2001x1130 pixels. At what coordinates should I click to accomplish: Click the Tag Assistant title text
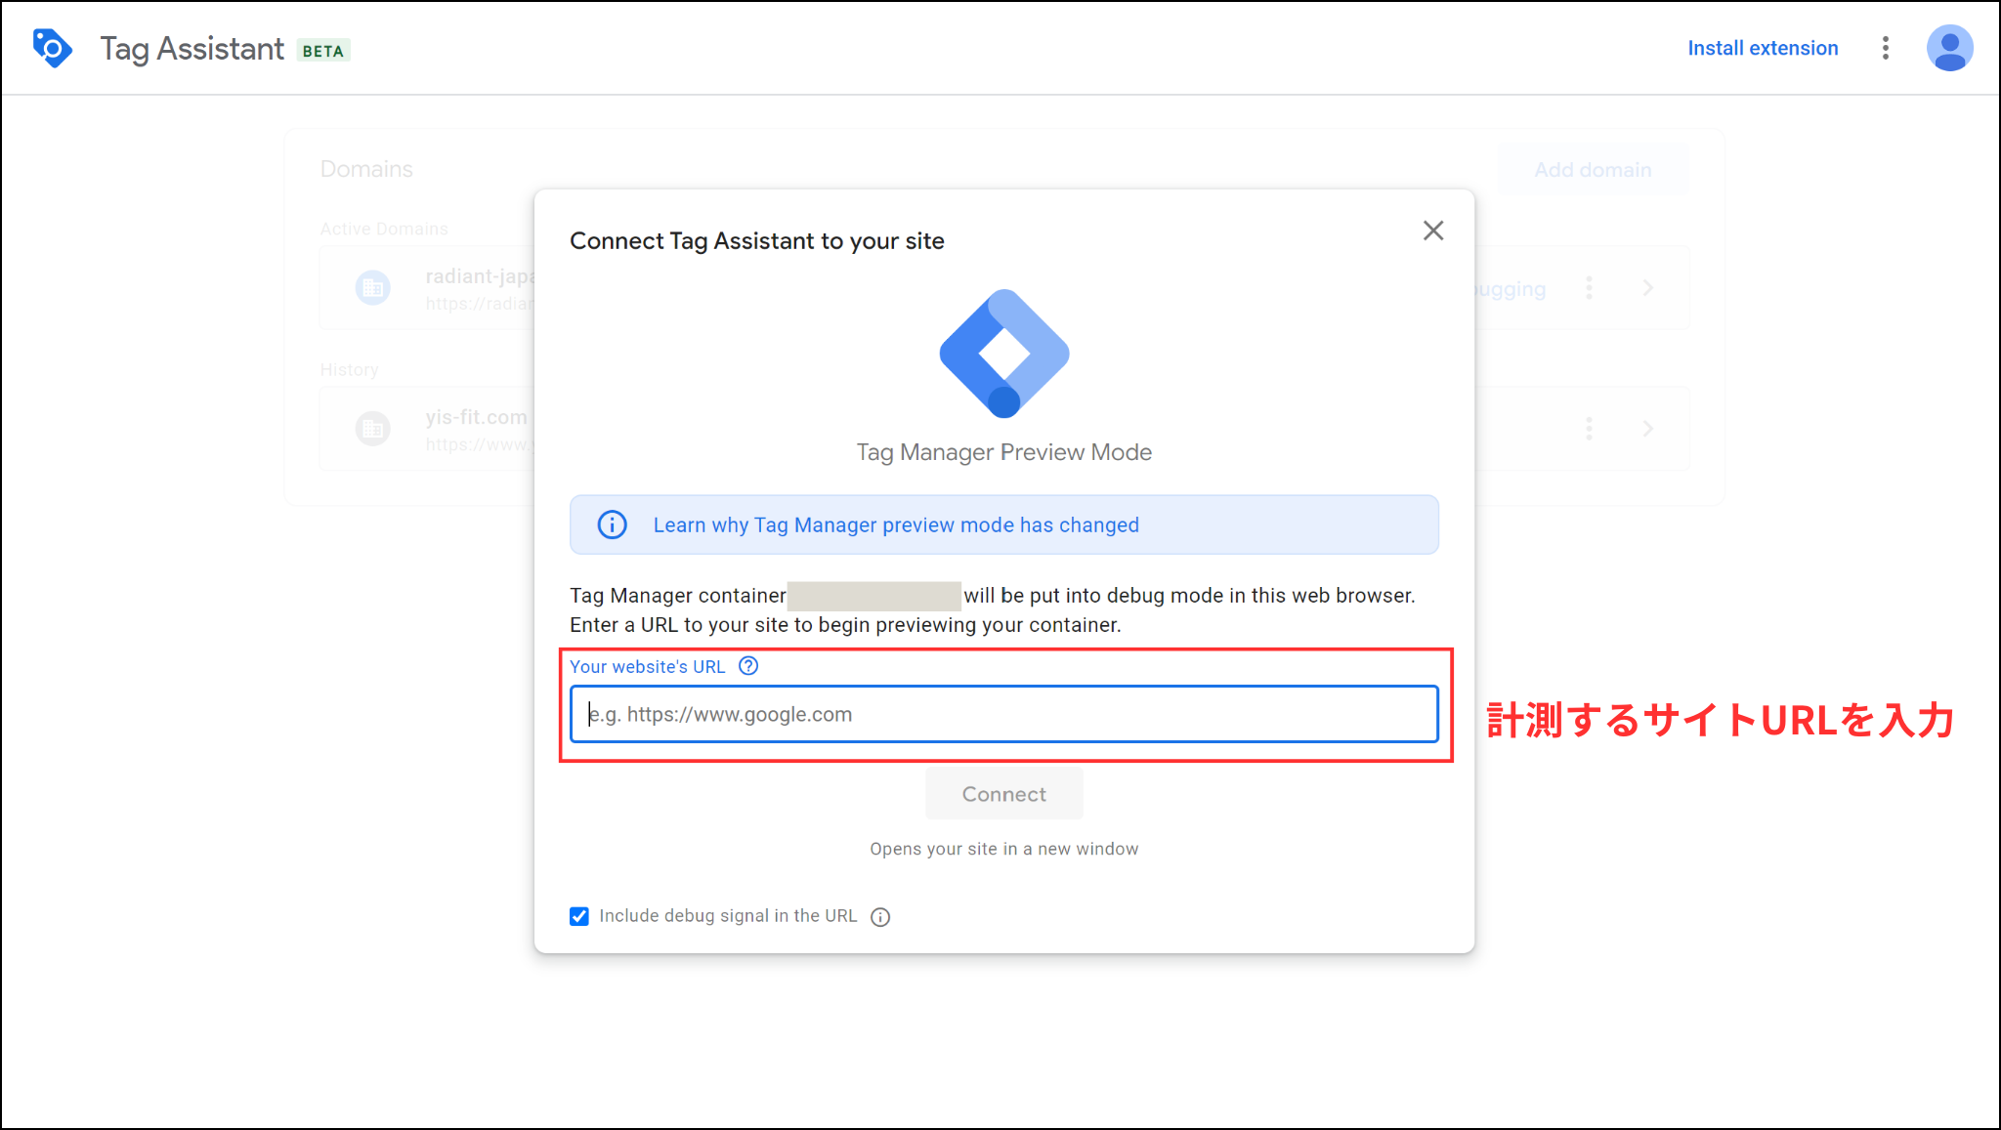tap(192, 49)
